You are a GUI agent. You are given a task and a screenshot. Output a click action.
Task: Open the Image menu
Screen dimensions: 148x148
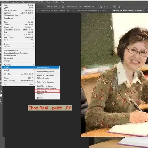(13, 2)
